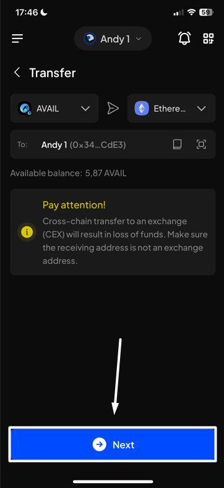Screen dimensions: 224x488
Task: Expand the Andy 1 account selector
Action: [x=113, y=38]
